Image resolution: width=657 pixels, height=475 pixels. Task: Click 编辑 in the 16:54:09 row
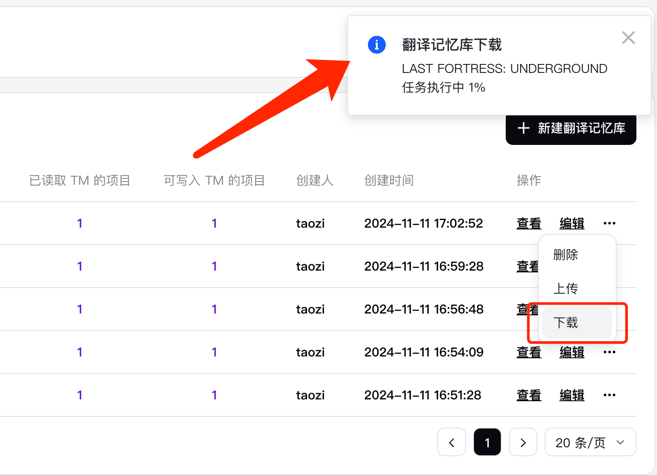(x=572, y=352)
